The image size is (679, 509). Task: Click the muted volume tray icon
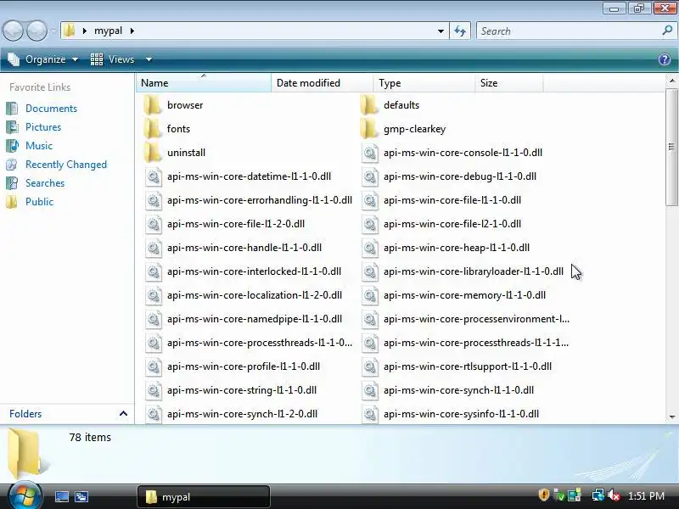coord(614,495)
